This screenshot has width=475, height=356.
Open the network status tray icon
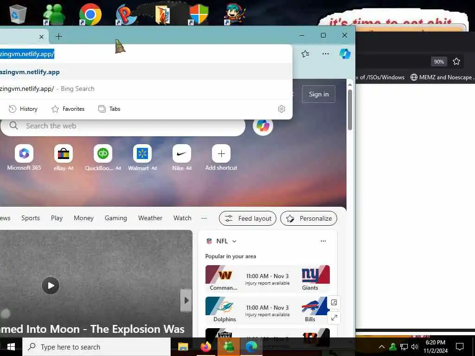pos(404,347)
